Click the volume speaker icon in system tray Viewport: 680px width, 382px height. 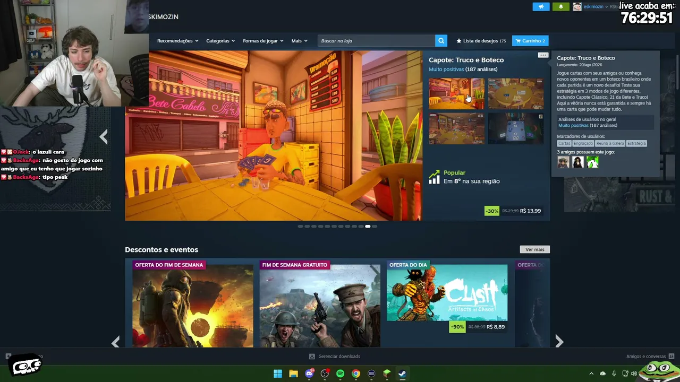click(634, 374)
